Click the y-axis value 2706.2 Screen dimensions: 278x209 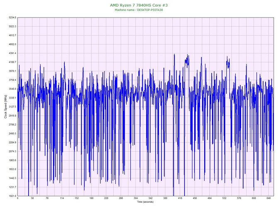tap(12, 125)
